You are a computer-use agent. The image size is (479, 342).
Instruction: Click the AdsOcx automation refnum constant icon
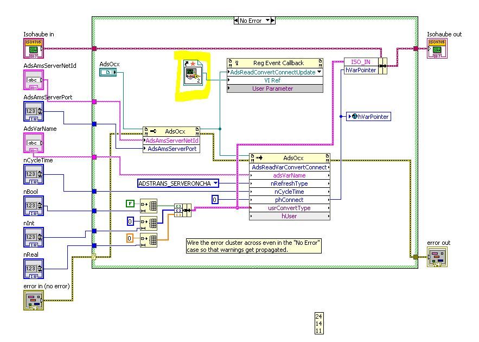pos(108,71)
